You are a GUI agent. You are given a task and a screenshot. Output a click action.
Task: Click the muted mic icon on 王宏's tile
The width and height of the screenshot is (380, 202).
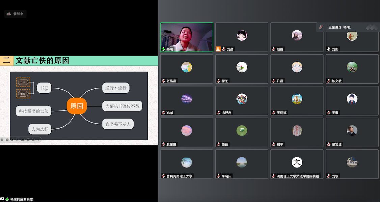point(328,112)
